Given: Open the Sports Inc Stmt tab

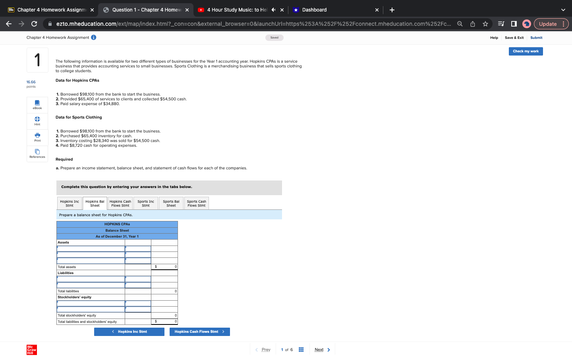Looking at the screenshot, I should coord(146,203).
